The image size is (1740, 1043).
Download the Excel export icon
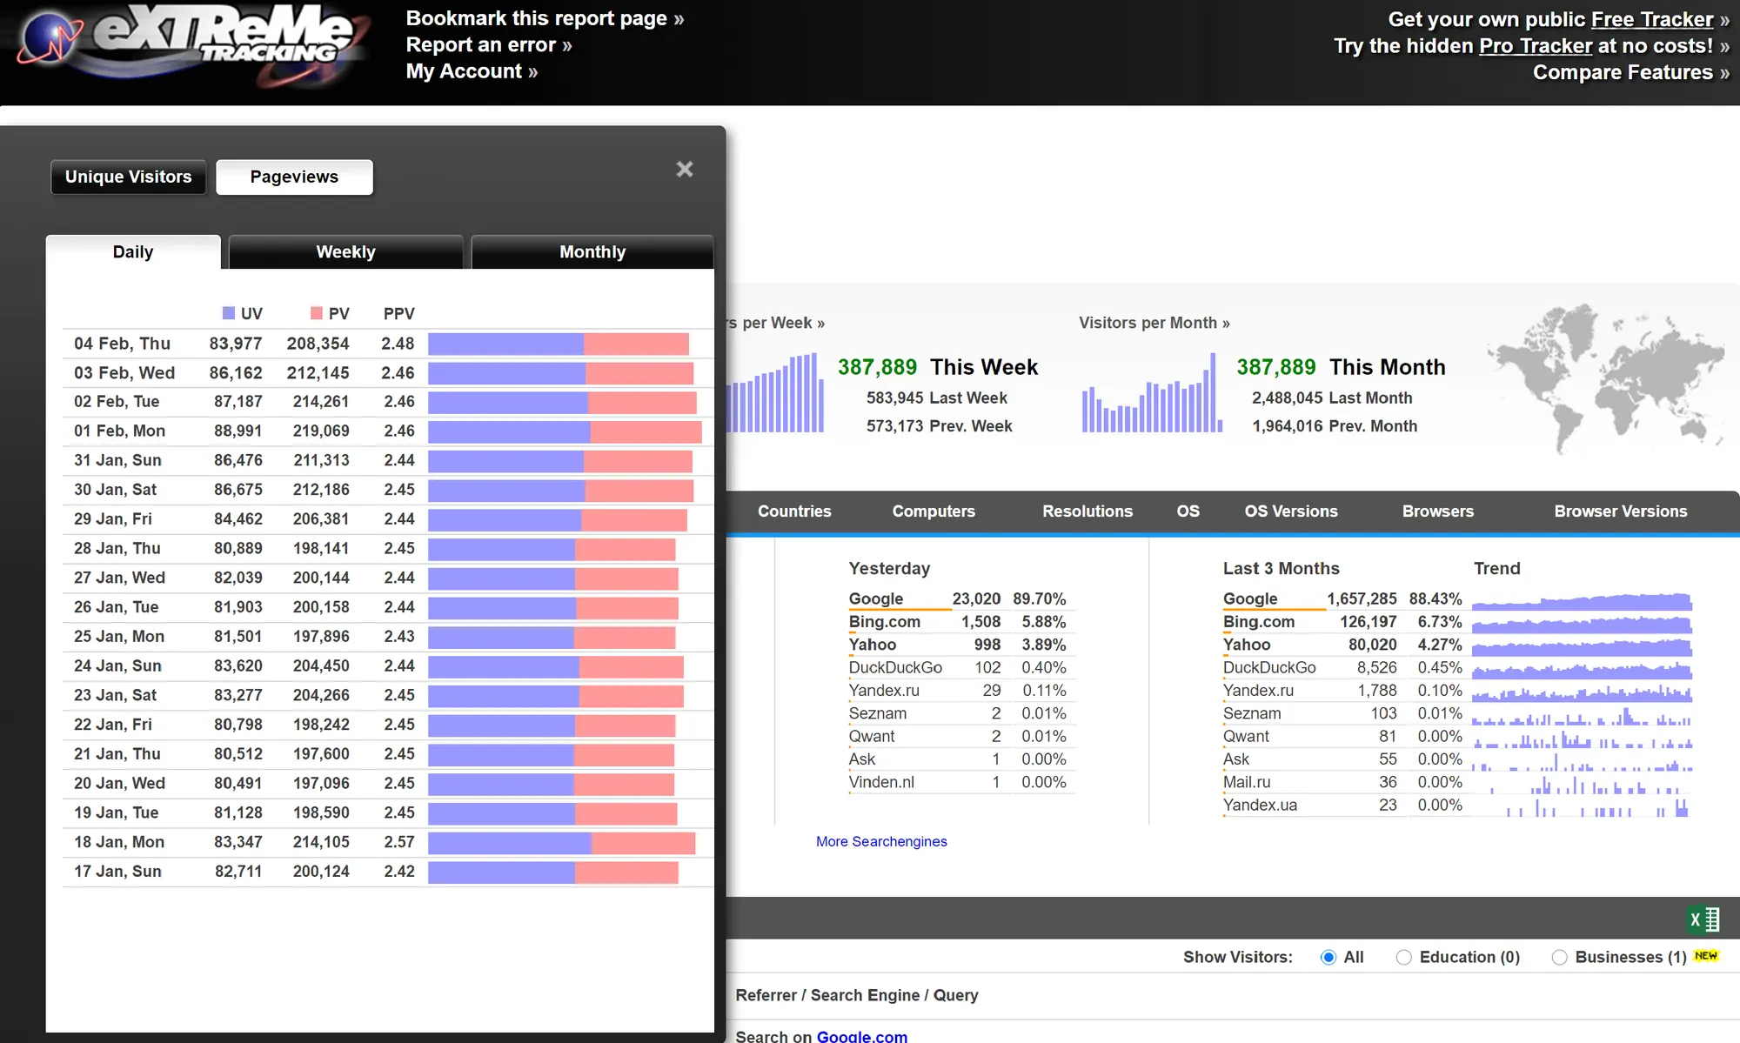(x=1703, y=919)
